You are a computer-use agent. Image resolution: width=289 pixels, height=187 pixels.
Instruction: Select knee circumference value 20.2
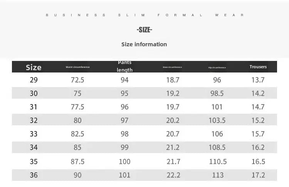point(173,120)
